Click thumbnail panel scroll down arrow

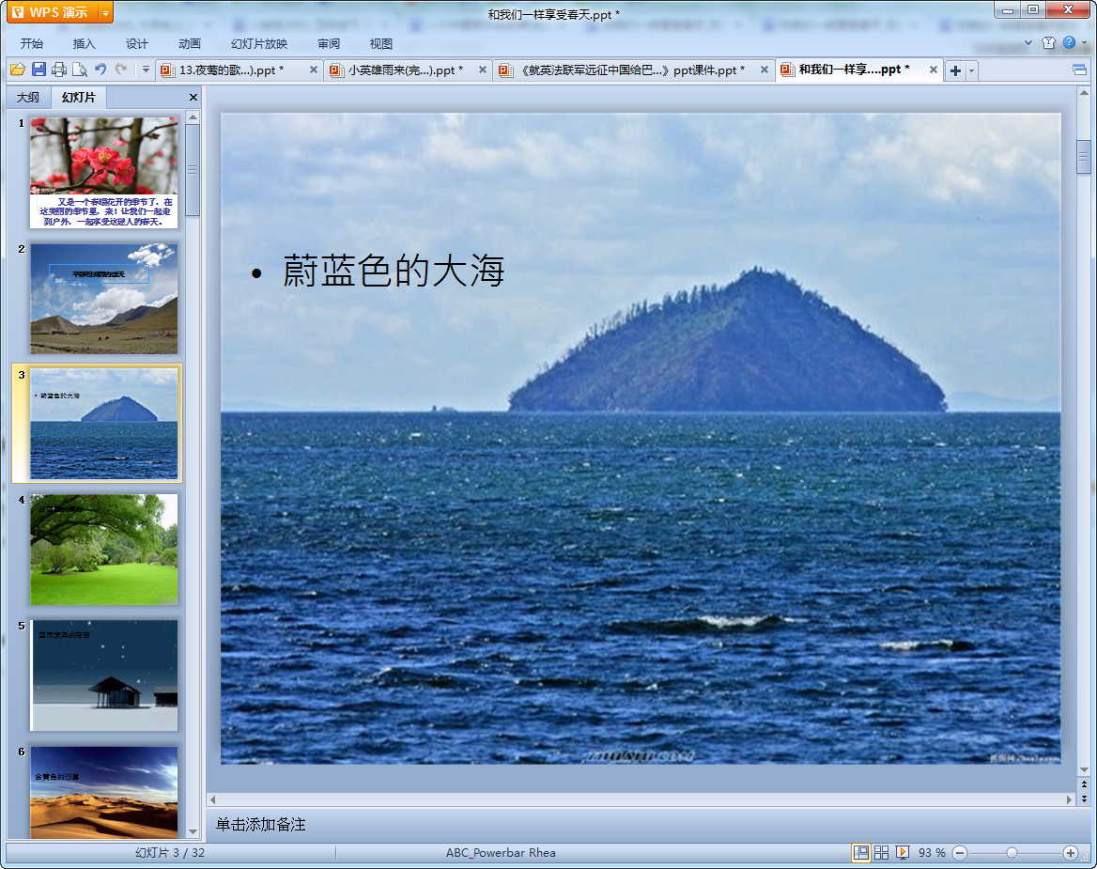pyautogui.click(x=193, y=832)
